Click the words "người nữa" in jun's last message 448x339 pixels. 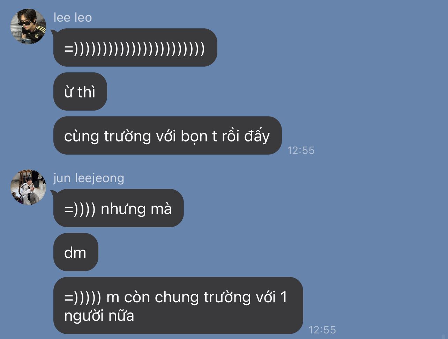coord(99,316)
